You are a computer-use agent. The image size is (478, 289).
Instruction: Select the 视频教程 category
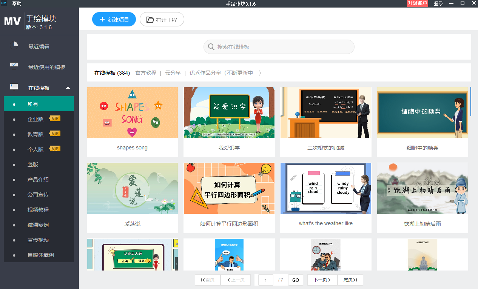pos(39,210)
